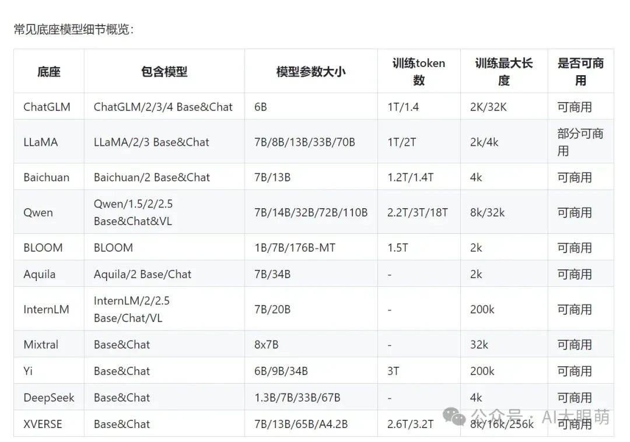
Task: Select the Aquila/2 Base/Chat cell
Action: (164, 274)
